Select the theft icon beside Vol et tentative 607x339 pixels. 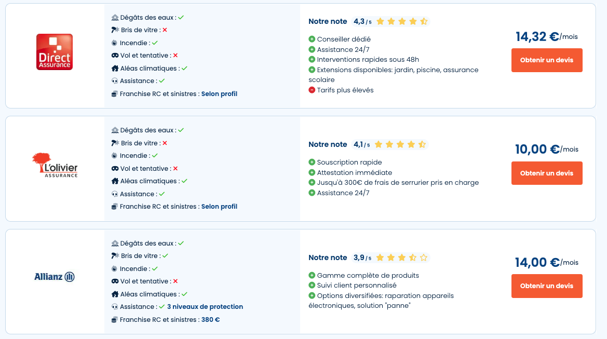click(x=115, y=55)
